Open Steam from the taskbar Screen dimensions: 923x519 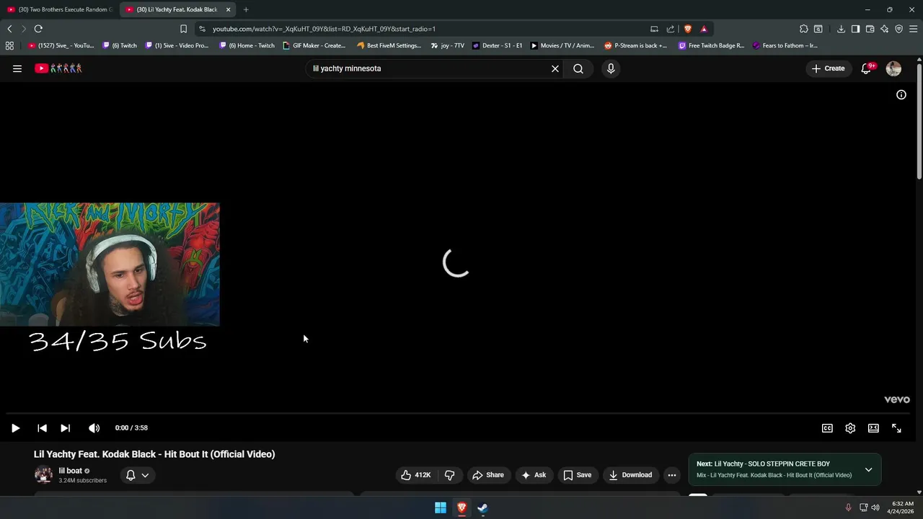point(482,508)
